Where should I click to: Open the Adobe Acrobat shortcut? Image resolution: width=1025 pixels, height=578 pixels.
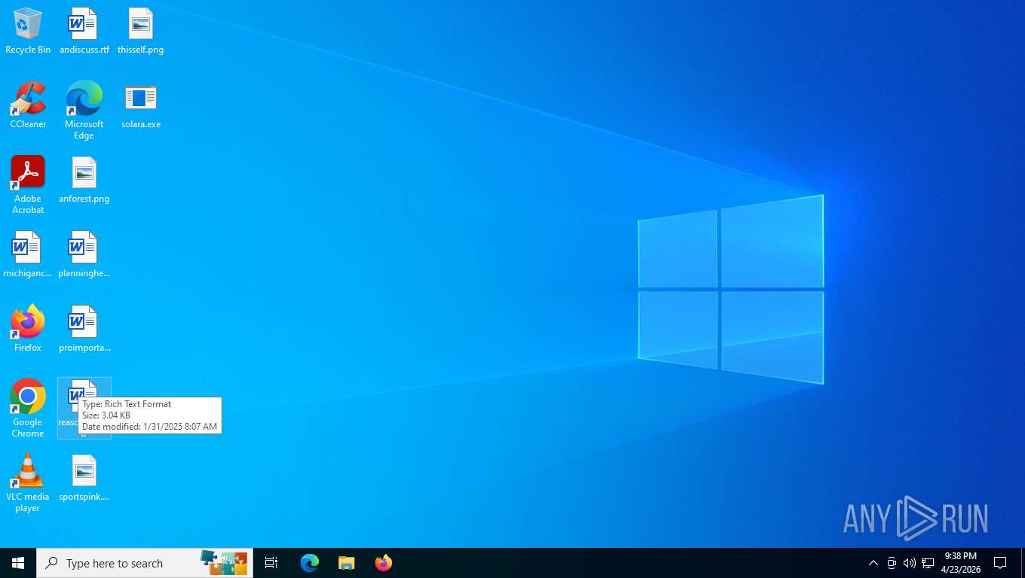click(x=28, y=185)
